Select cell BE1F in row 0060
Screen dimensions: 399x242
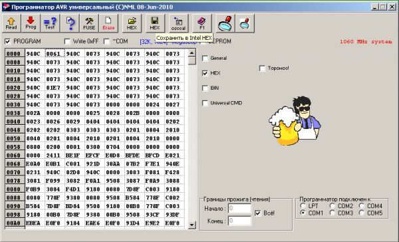(74, 155)
